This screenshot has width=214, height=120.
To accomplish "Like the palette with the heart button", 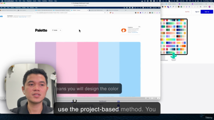I will (x=55, y=30).
